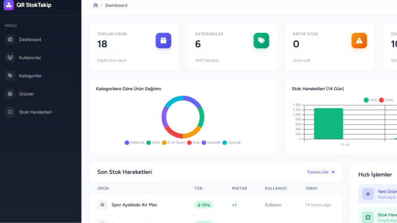Click the green 13 Jul bar
397x223 pixels.
pos(328,123)
